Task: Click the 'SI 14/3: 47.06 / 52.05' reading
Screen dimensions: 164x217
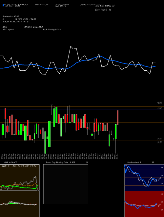Action: click(x=26, y=19)
